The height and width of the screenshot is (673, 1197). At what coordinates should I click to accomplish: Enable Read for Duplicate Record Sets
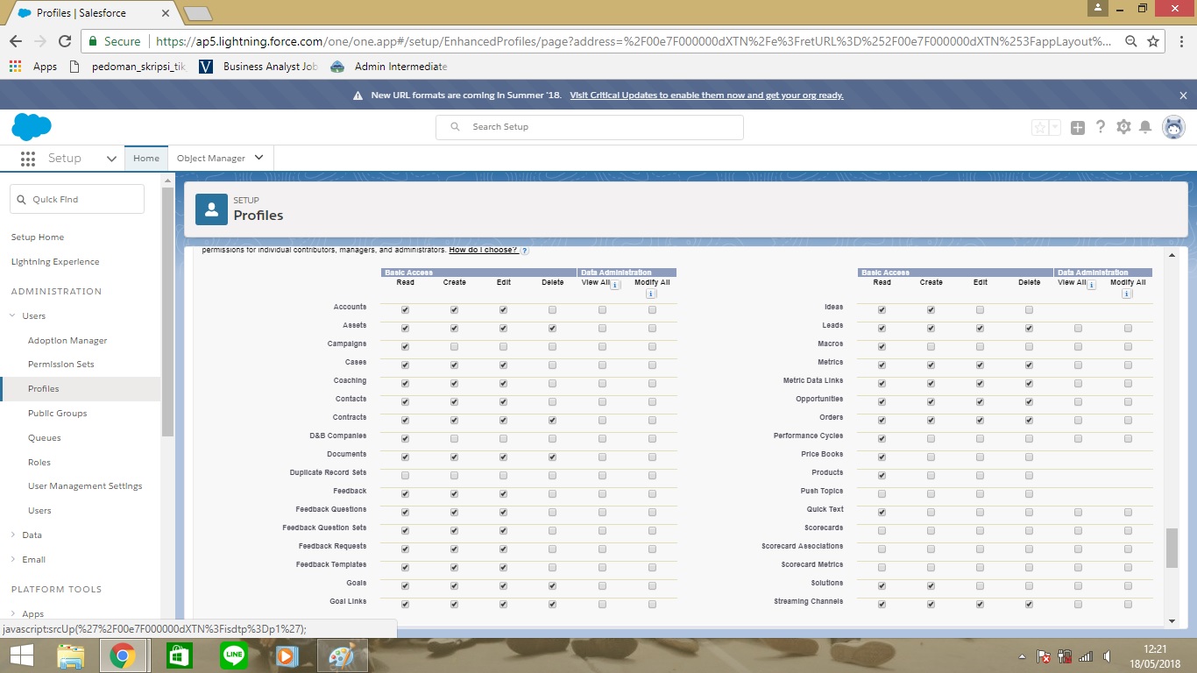click(405, 476)
